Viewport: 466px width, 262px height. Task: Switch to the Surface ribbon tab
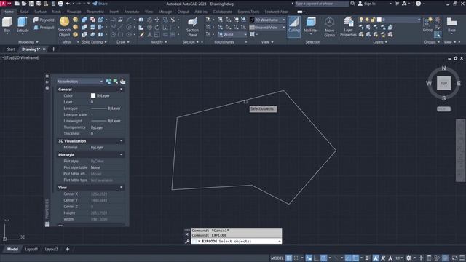click(x=41, y=12)
